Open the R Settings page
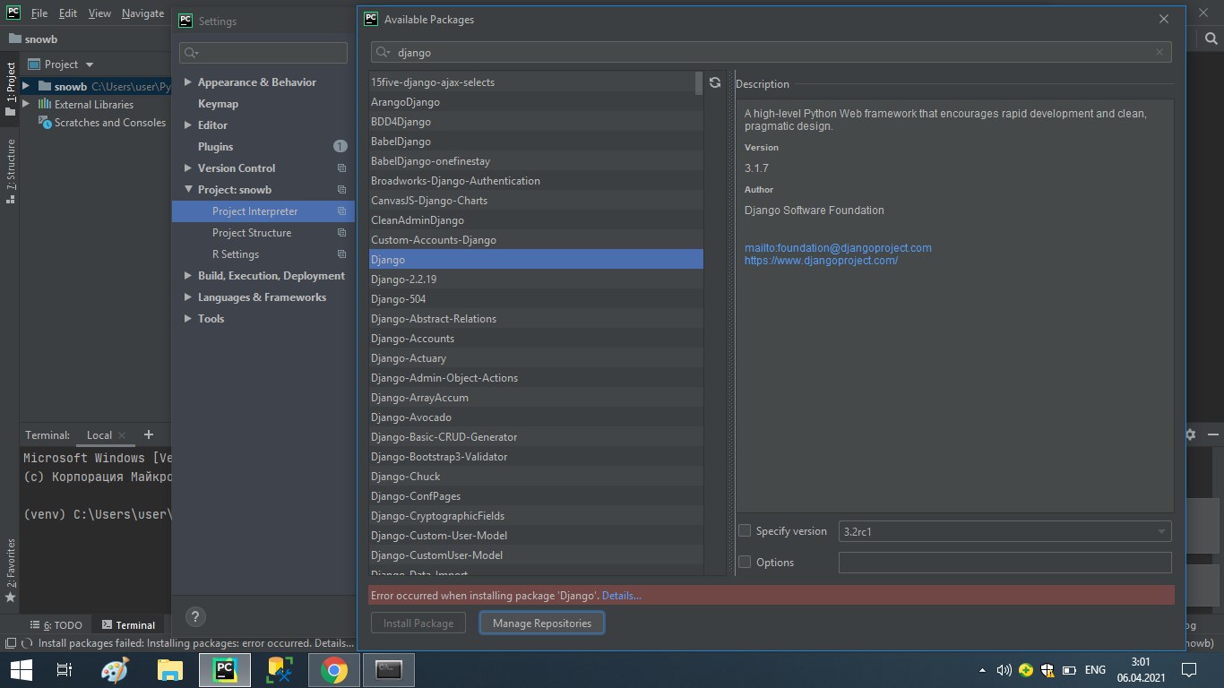Viewport: 1224px width, 688px height. pyautogui.click(x=236, y=254)
